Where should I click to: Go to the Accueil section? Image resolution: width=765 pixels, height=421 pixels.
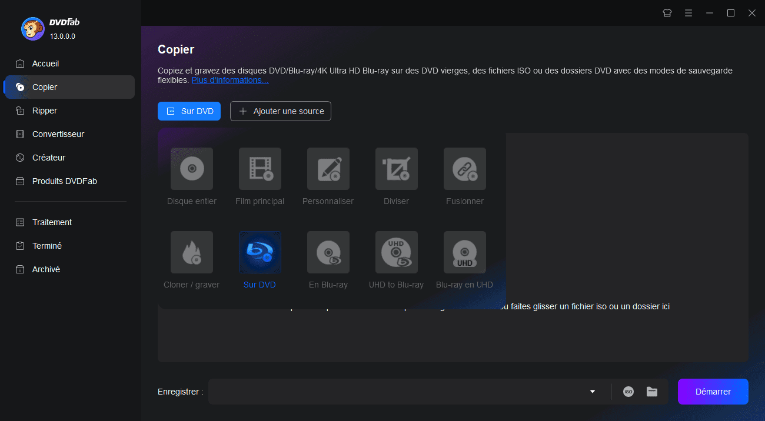click(x=70, y=64)
